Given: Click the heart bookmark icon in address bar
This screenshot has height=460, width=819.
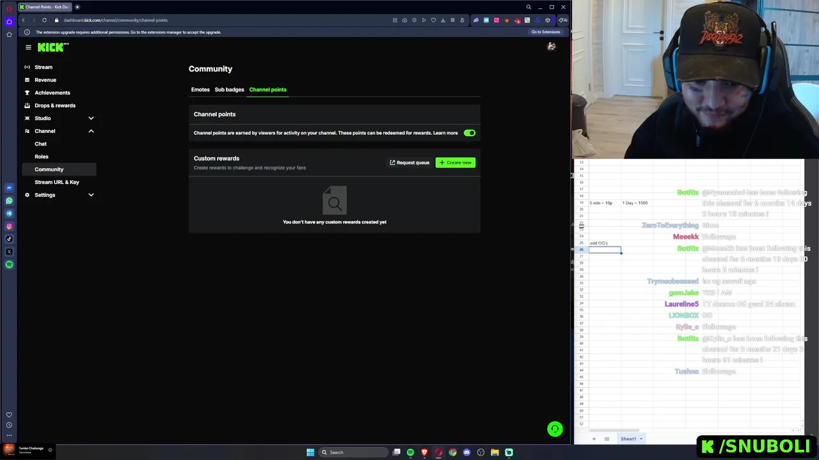Looking at the screenshot, I should coord(433,20).
